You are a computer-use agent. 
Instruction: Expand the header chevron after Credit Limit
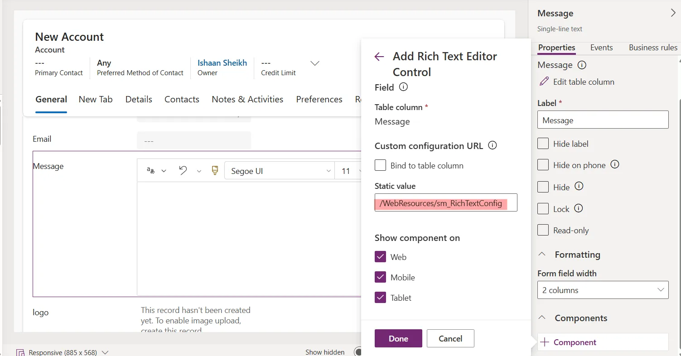[314, 63]
